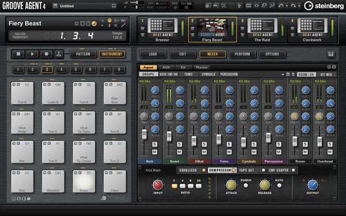This screenshot has width=346, height=216.
Task: Click save preset icon left of mixer trash
Action: pyautogui.click(x=288, y=74)
